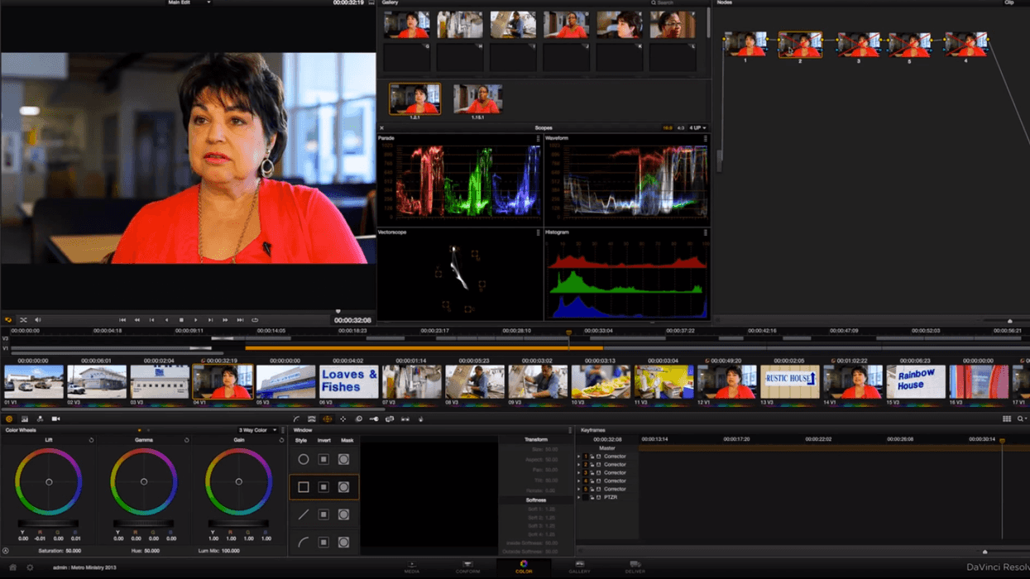Open the Blur palette icon
Viewport: 1030px width, 579px height.
358,419
